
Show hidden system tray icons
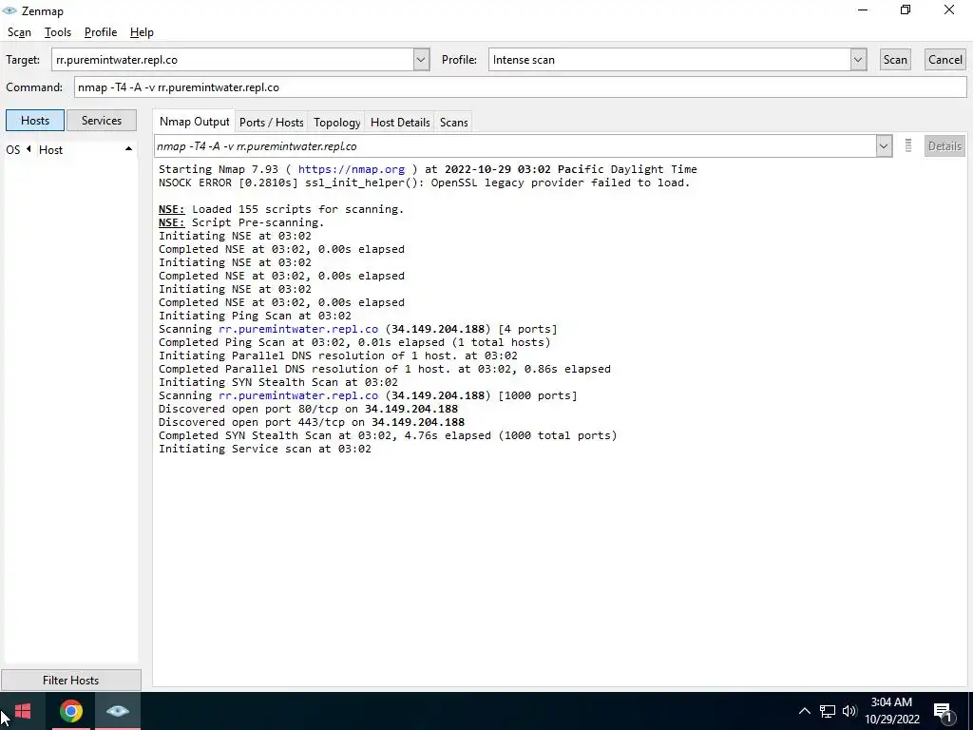(x=804, y=711)
